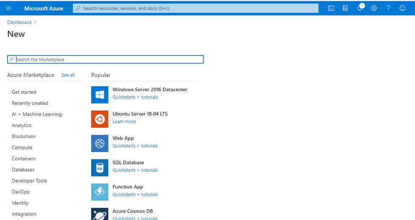Image resolution: width=415 pixels, height=220 pixels.
Task: Select the Identity category
Action: 20,203
